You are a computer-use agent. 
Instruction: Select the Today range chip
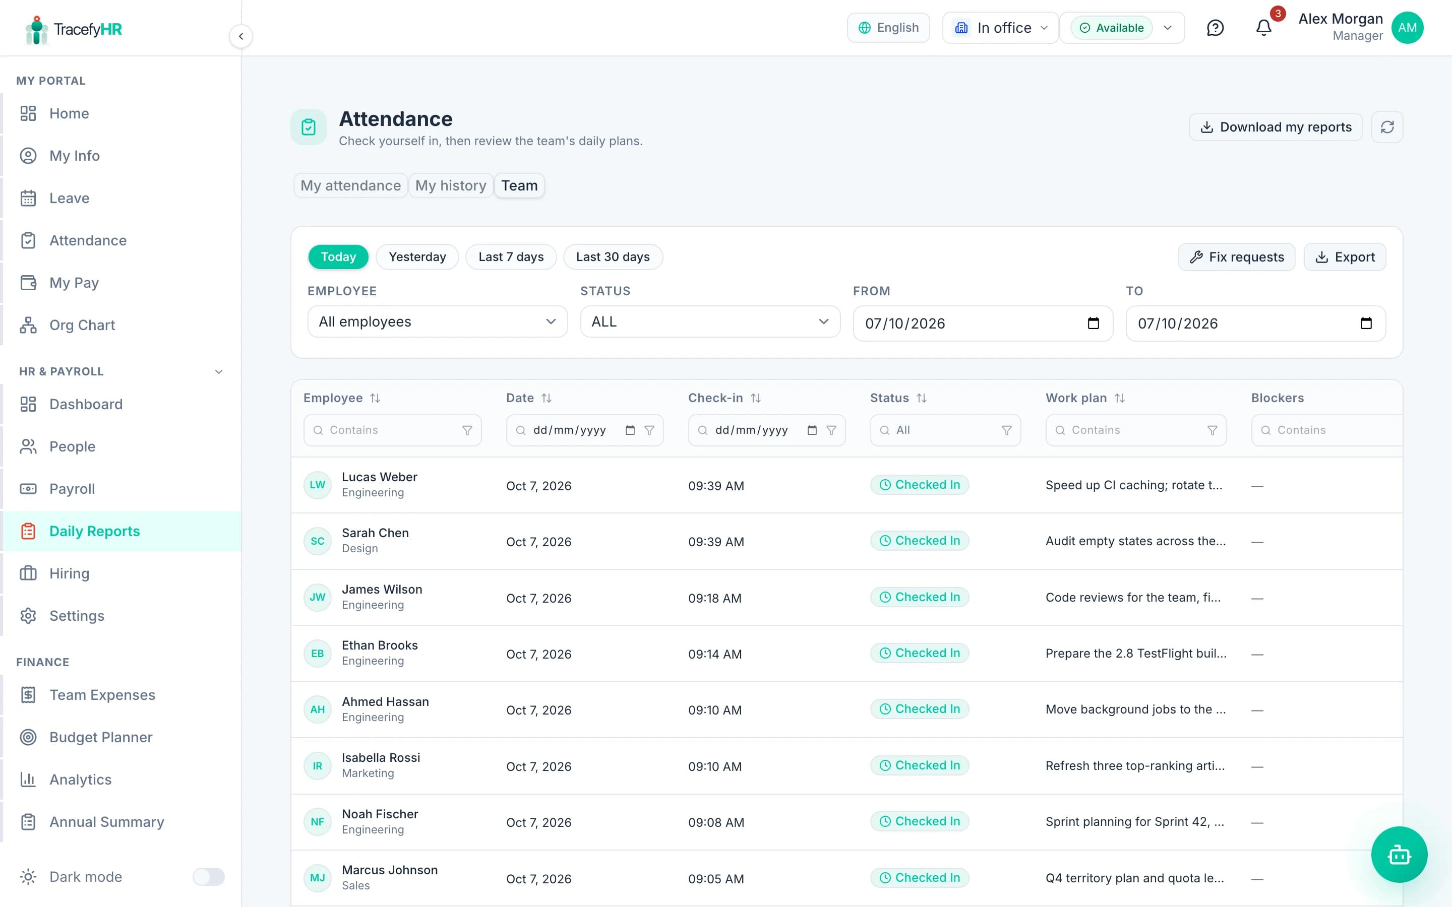click(x=338, y=257)
